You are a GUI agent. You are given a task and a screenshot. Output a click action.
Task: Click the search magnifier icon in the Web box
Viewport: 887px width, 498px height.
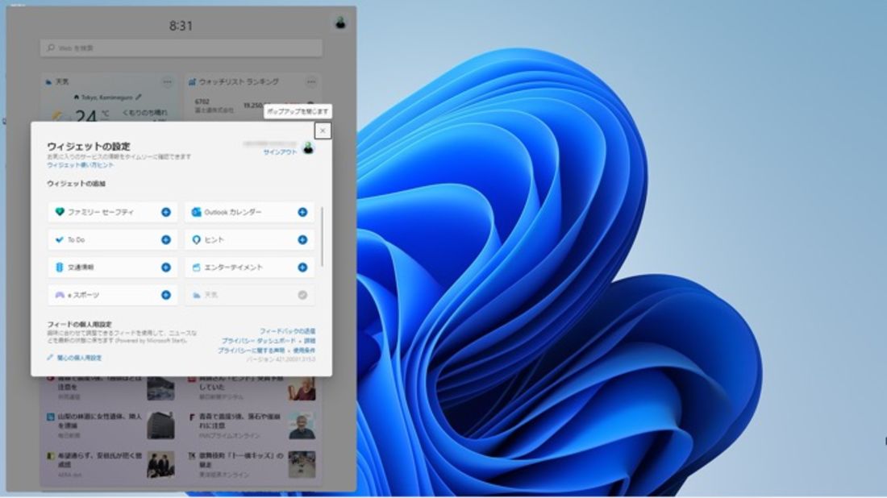51,48
